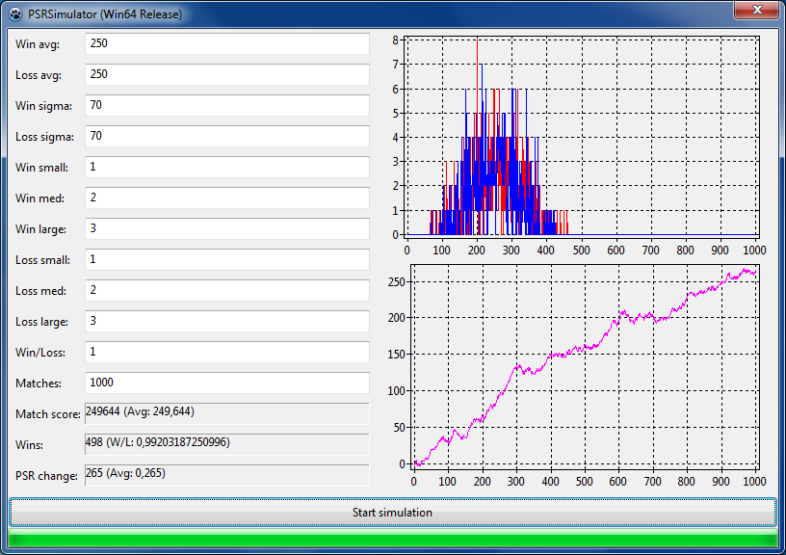Click the PSRSimulator paw icon in title bar

(15, 14)
